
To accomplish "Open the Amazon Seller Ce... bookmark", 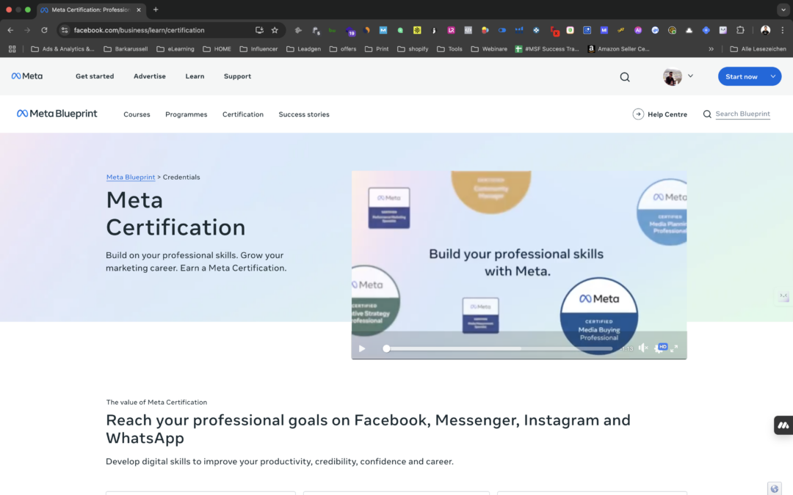I will [618, 49].
